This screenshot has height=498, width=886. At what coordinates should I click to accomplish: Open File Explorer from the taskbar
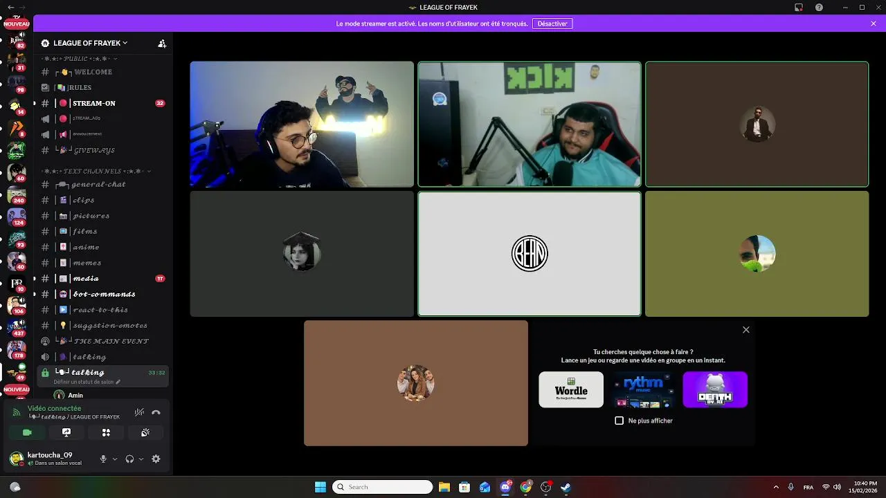444,487
